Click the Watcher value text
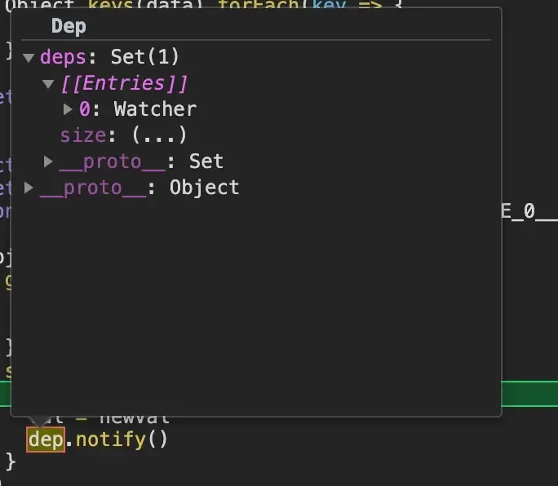 pos(155,109)
